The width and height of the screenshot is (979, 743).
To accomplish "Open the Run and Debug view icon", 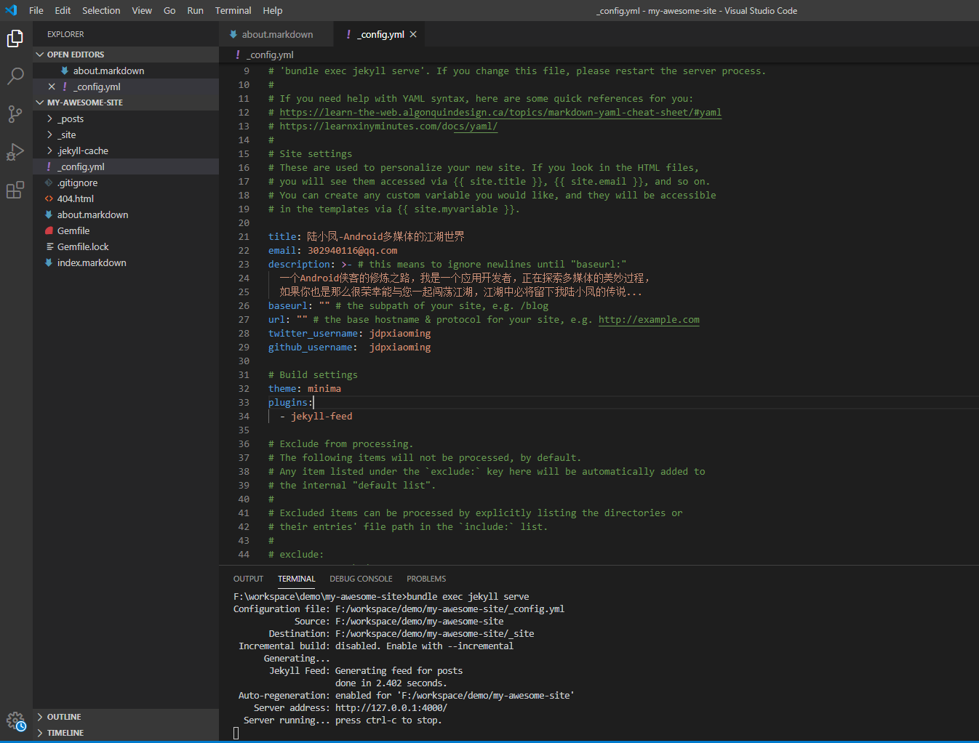I will 15,152.
